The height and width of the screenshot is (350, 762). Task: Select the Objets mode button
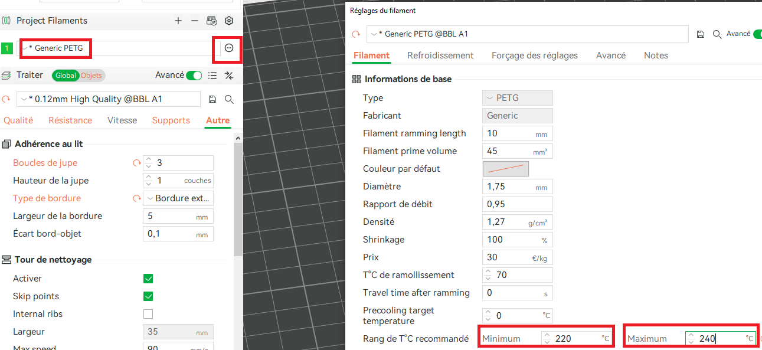pos(91,76)
